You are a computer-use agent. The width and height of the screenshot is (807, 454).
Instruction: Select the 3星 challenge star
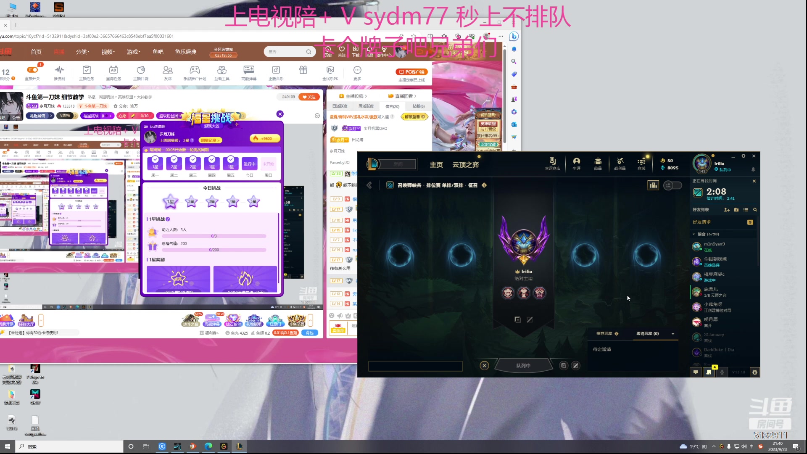click(x=212, y=202)
